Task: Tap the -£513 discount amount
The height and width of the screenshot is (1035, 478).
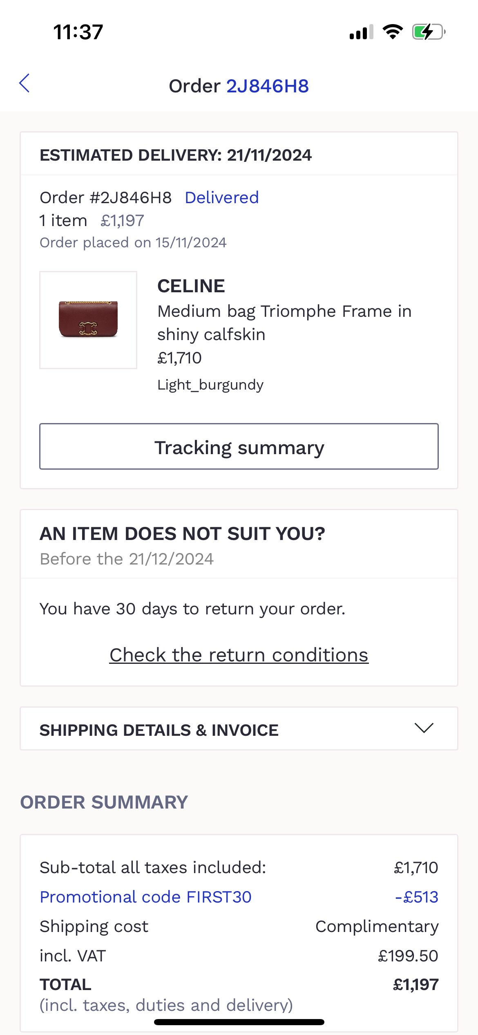Action: point(416,897)
